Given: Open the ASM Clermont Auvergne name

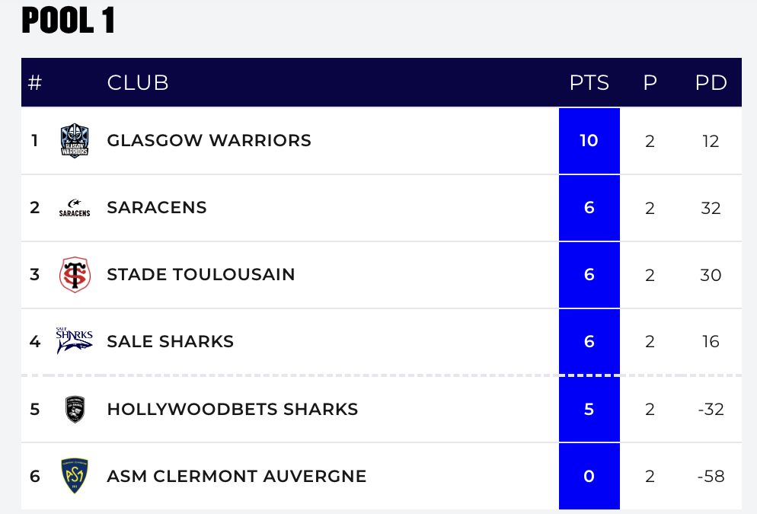Looking at the screenshot, I should click(x=237, y=476).
